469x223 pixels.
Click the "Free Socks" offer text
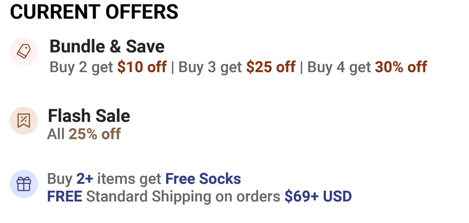(203, 179)
